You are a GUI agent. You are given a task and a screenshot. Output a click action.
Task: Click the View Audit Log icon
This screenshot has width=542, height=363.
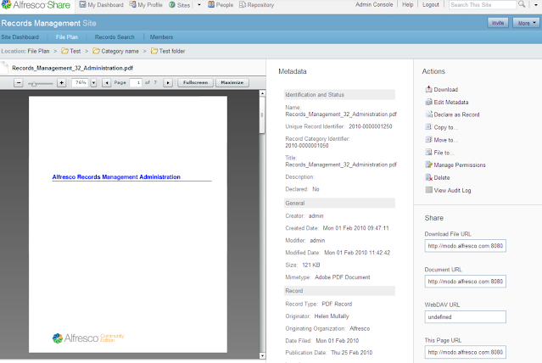(x=428, y=190)
